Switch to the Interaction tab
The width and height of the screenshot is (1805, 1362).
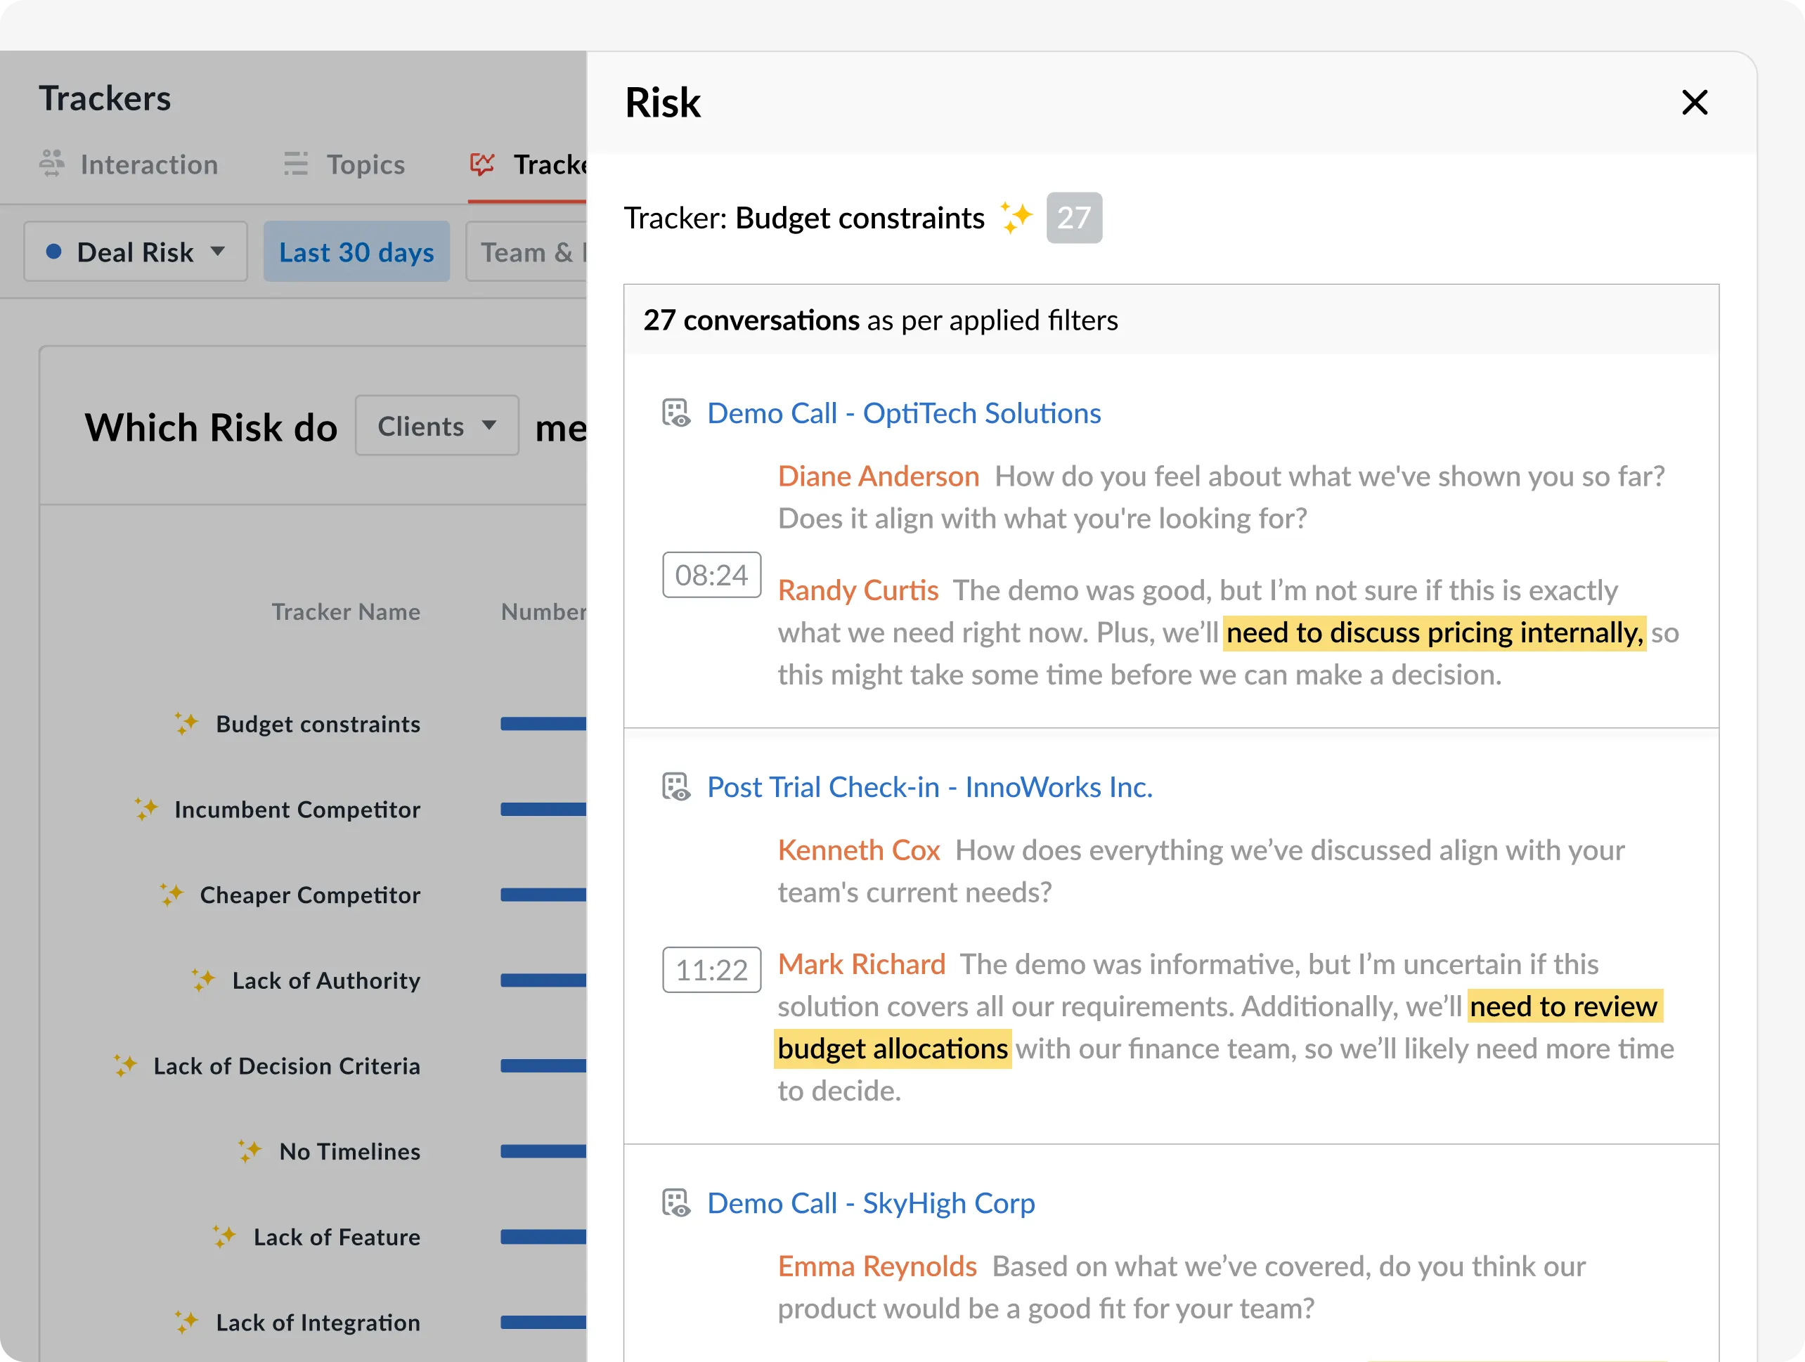pyautogui.click(x=148, y=165)
